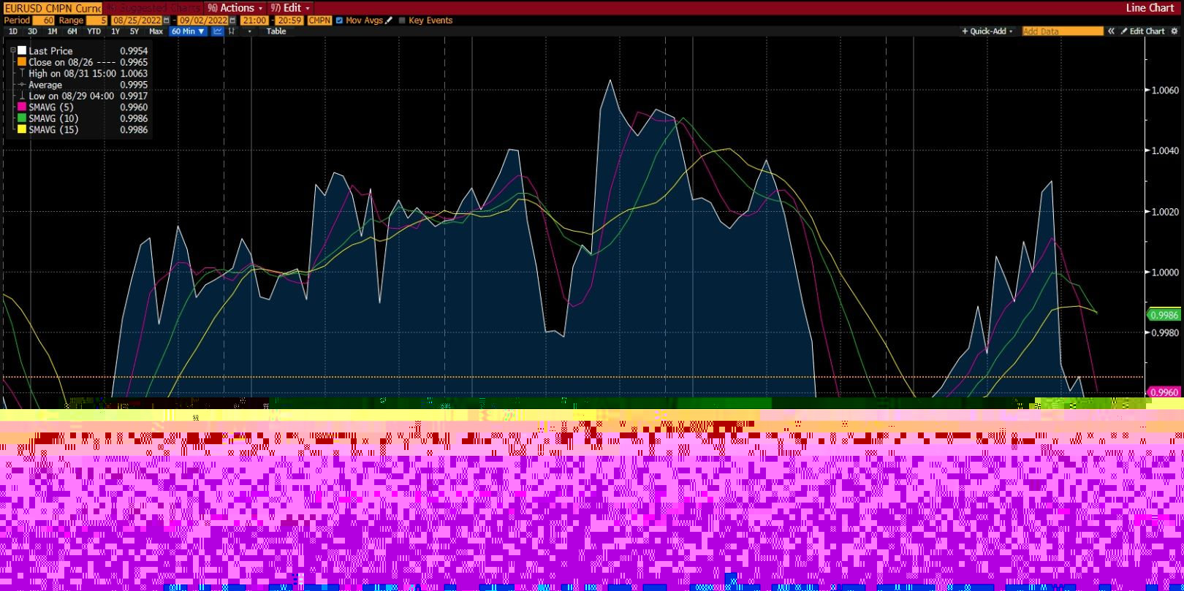Click the Average legend label
Screen dimensions: 1184x591
coord(45,85)
